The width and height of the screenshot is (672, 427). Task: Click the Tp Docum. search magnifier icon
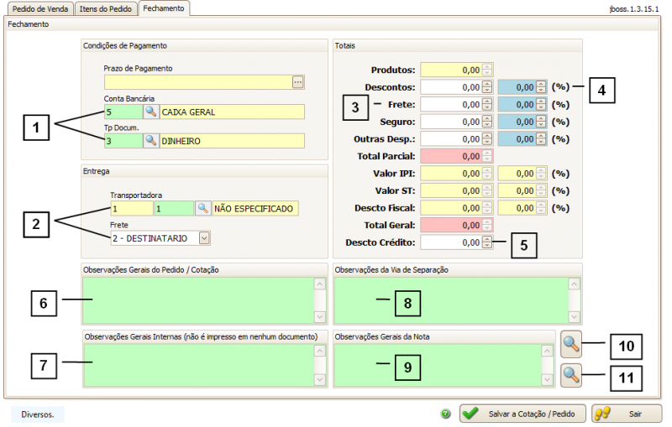(x=150, y=141)
